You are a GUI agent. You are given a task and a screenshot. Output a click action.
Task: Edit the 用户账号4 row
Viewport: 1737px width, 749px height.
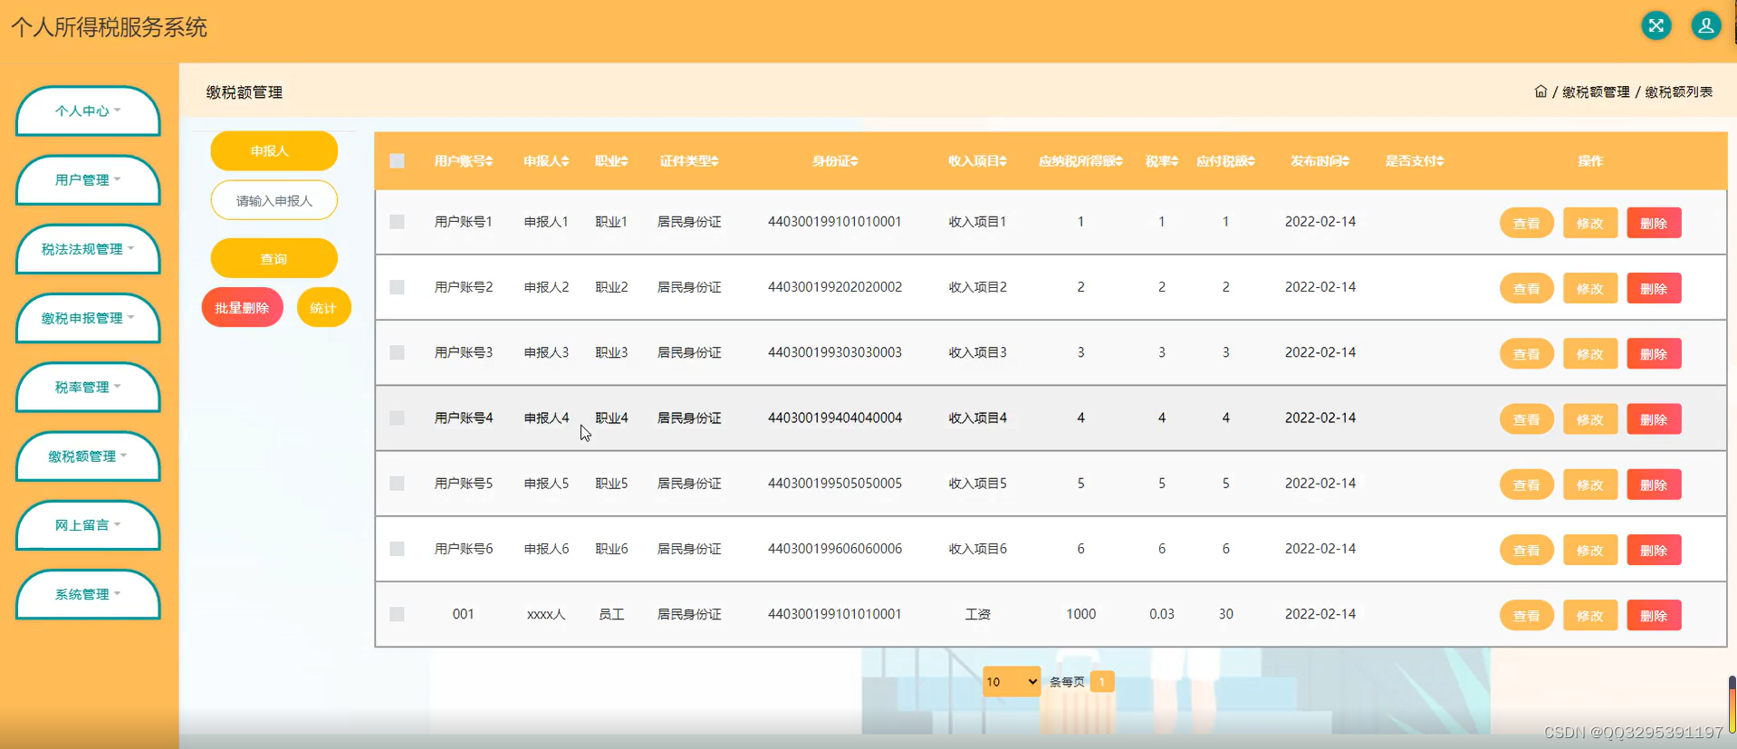click(1590, 419)
